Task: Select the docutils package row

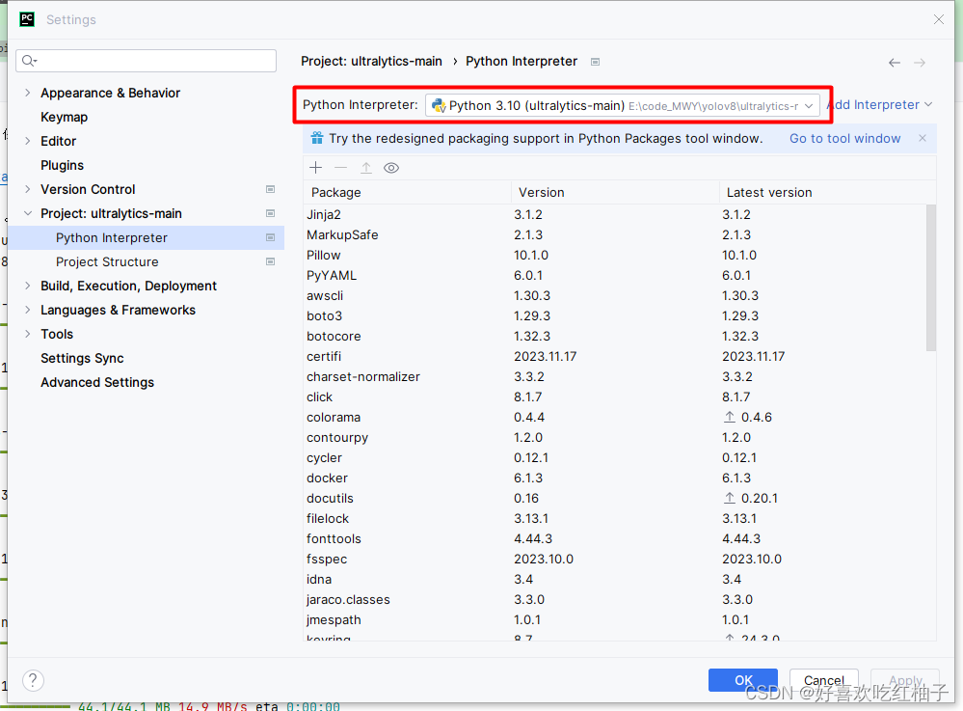Action: (x=615, y=499)
